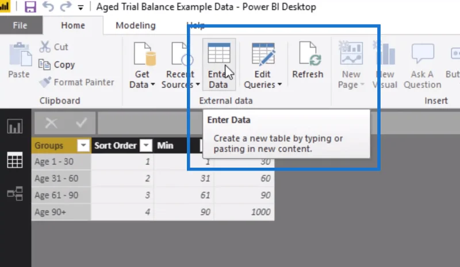The height and width of the screenshot is (267, 460).
Task: Cancel the formula bar entry with X
Action: pos(51,123)
